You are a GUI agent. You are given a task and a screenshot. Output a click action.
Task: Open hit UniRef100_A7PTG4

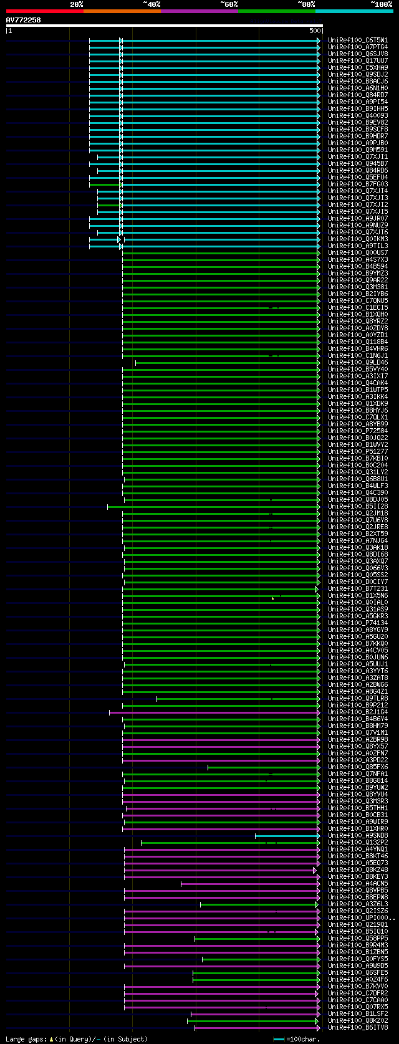tap(358, 47)
